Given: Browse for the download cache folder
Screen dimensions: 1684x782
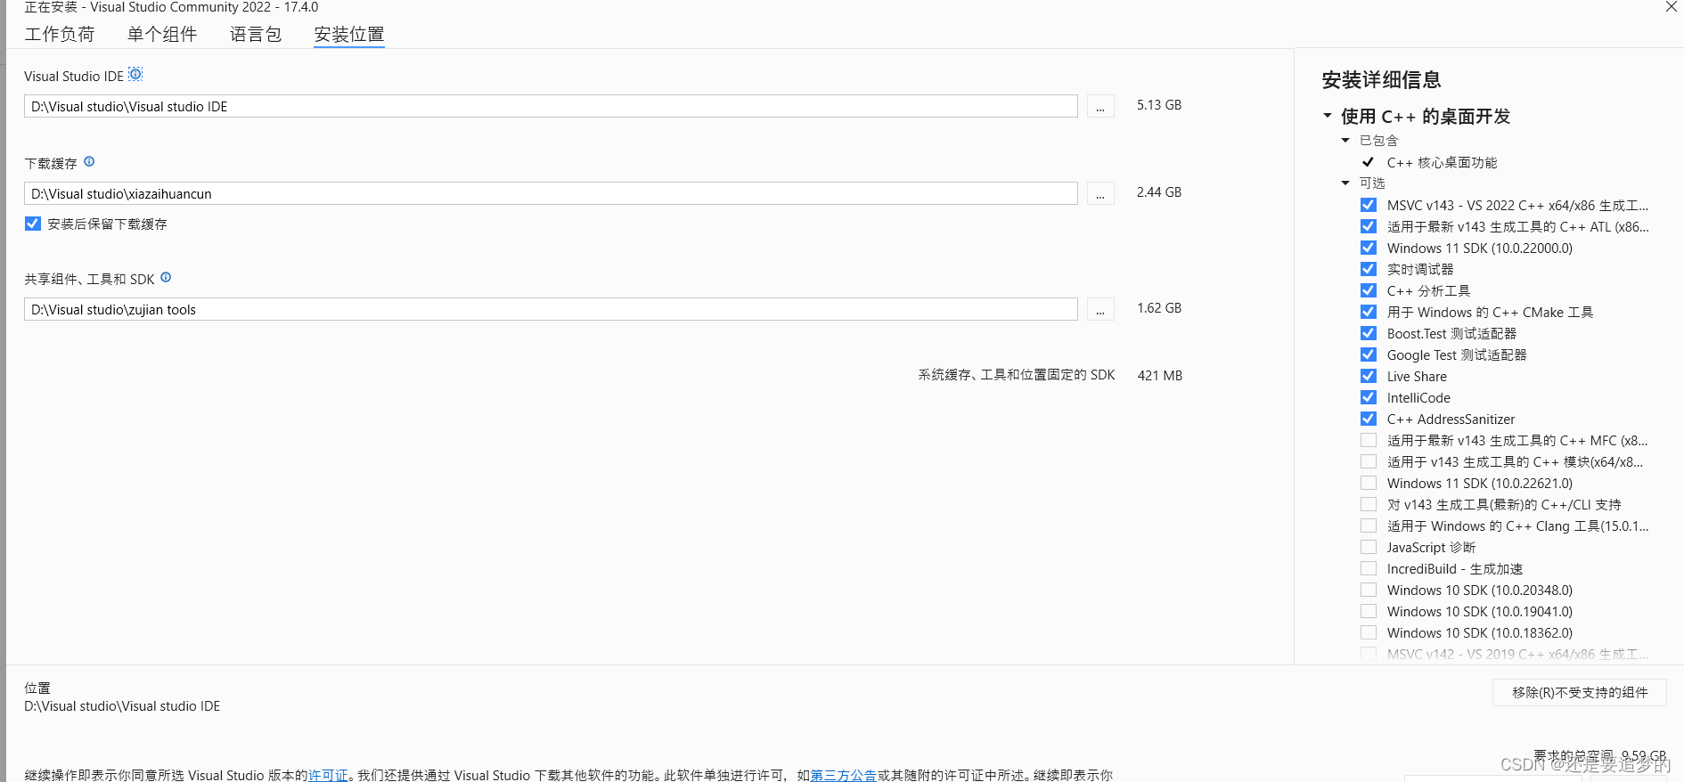Looking at the screenshot, I should (1100, 194).
